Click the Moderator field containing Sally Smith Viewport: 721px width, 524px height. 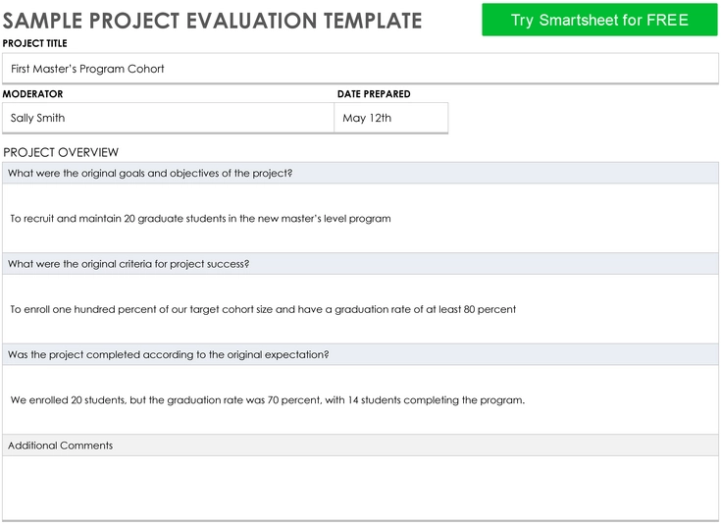(168, 118)
